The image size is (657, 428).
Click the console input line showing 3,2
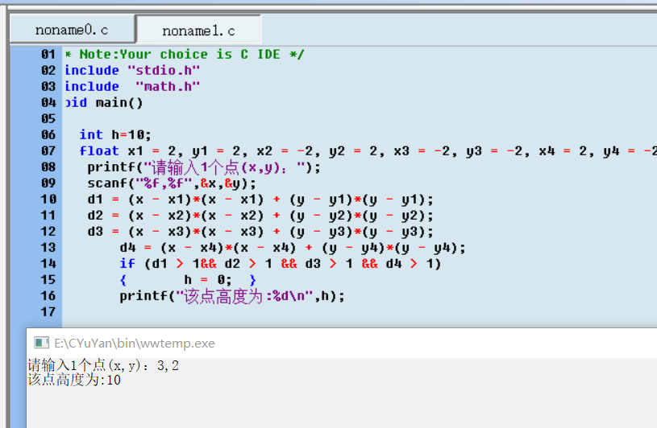(x=103, y=366)
